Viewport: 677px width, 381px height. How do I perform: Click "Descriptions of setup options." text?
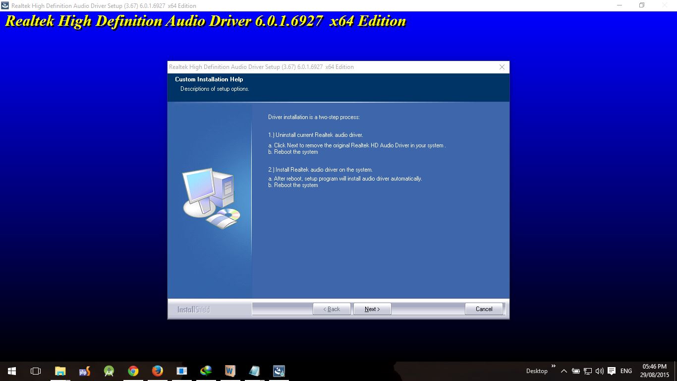pos(215,89)
